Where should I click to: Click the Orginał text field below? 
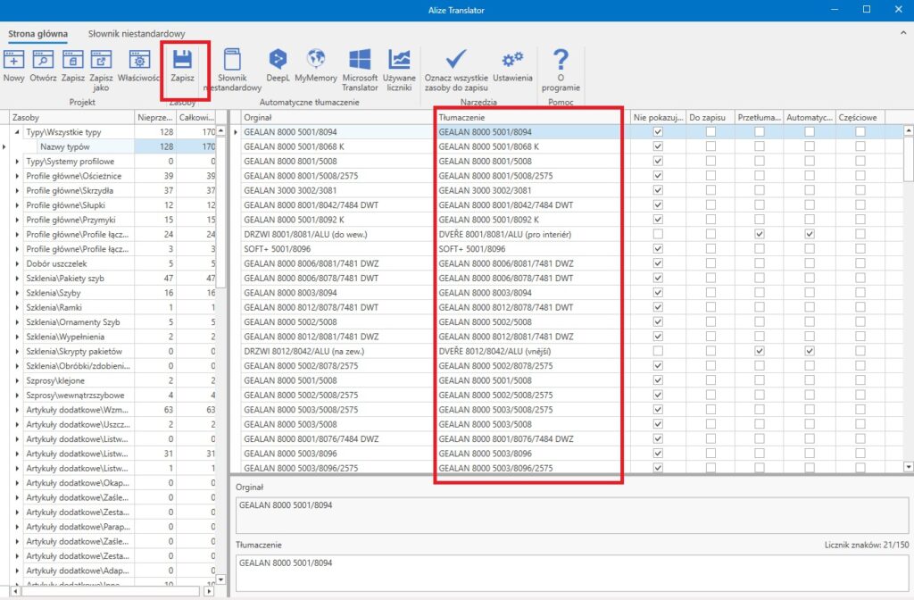571,514
